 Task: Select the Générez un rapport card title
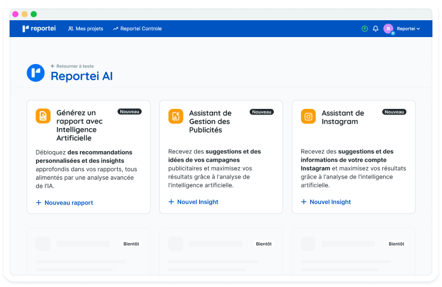pyautogui.click(x=79, y=125)
